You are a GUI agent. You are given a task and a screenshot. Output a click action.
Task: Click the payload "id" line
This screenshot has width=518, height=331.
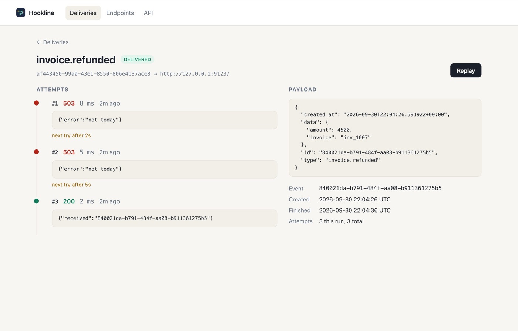click(x=369, y=152)
